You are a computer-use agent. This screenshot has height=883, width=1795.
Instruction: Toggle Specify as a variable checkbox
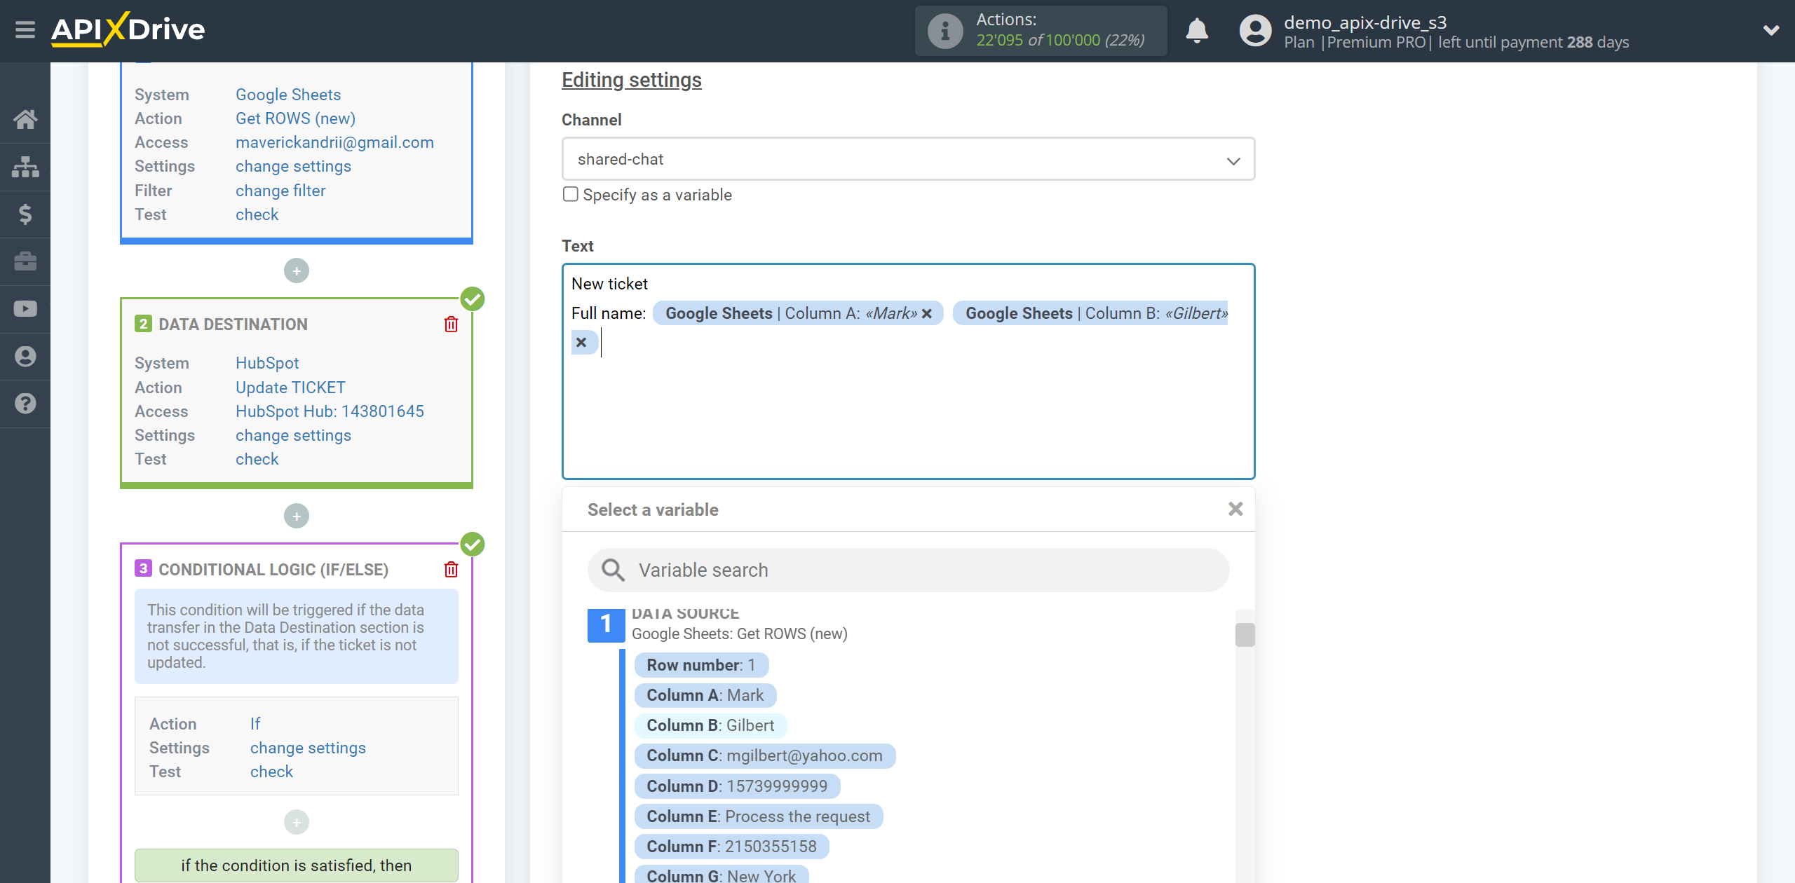pyautogui.click(x=571, y=194)
